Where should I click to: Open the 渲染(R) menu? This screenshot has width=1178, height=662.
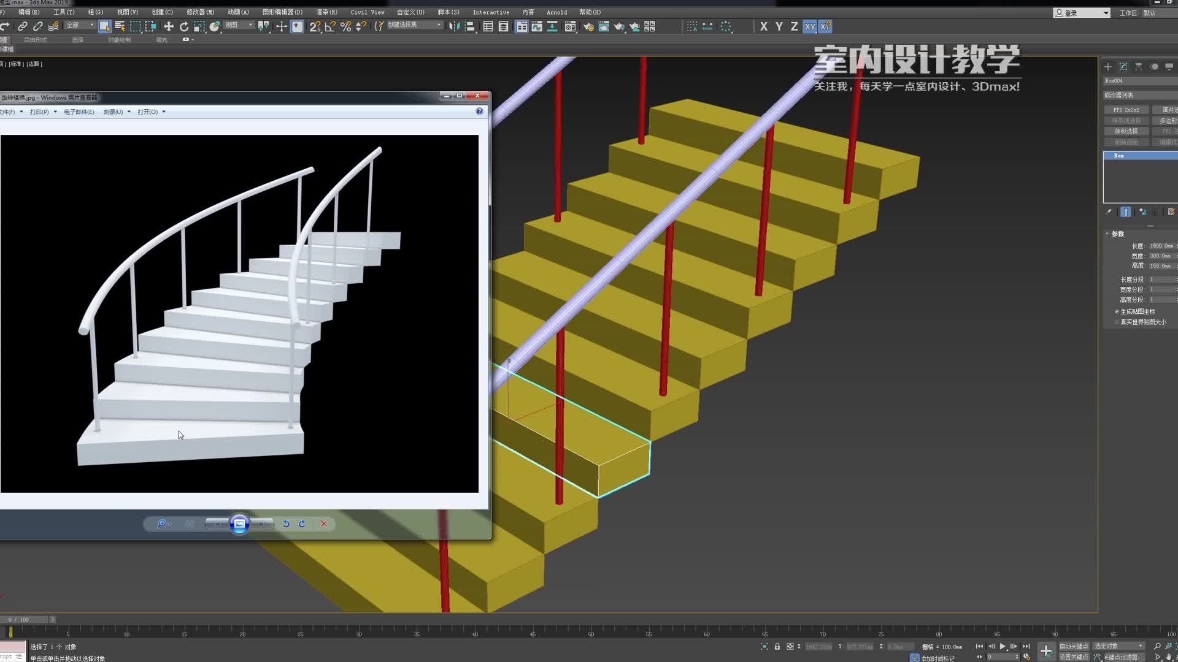tap(326, 12)
